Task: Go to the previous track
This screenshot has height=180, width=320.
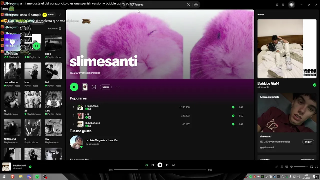Action: tap(152, 165)
